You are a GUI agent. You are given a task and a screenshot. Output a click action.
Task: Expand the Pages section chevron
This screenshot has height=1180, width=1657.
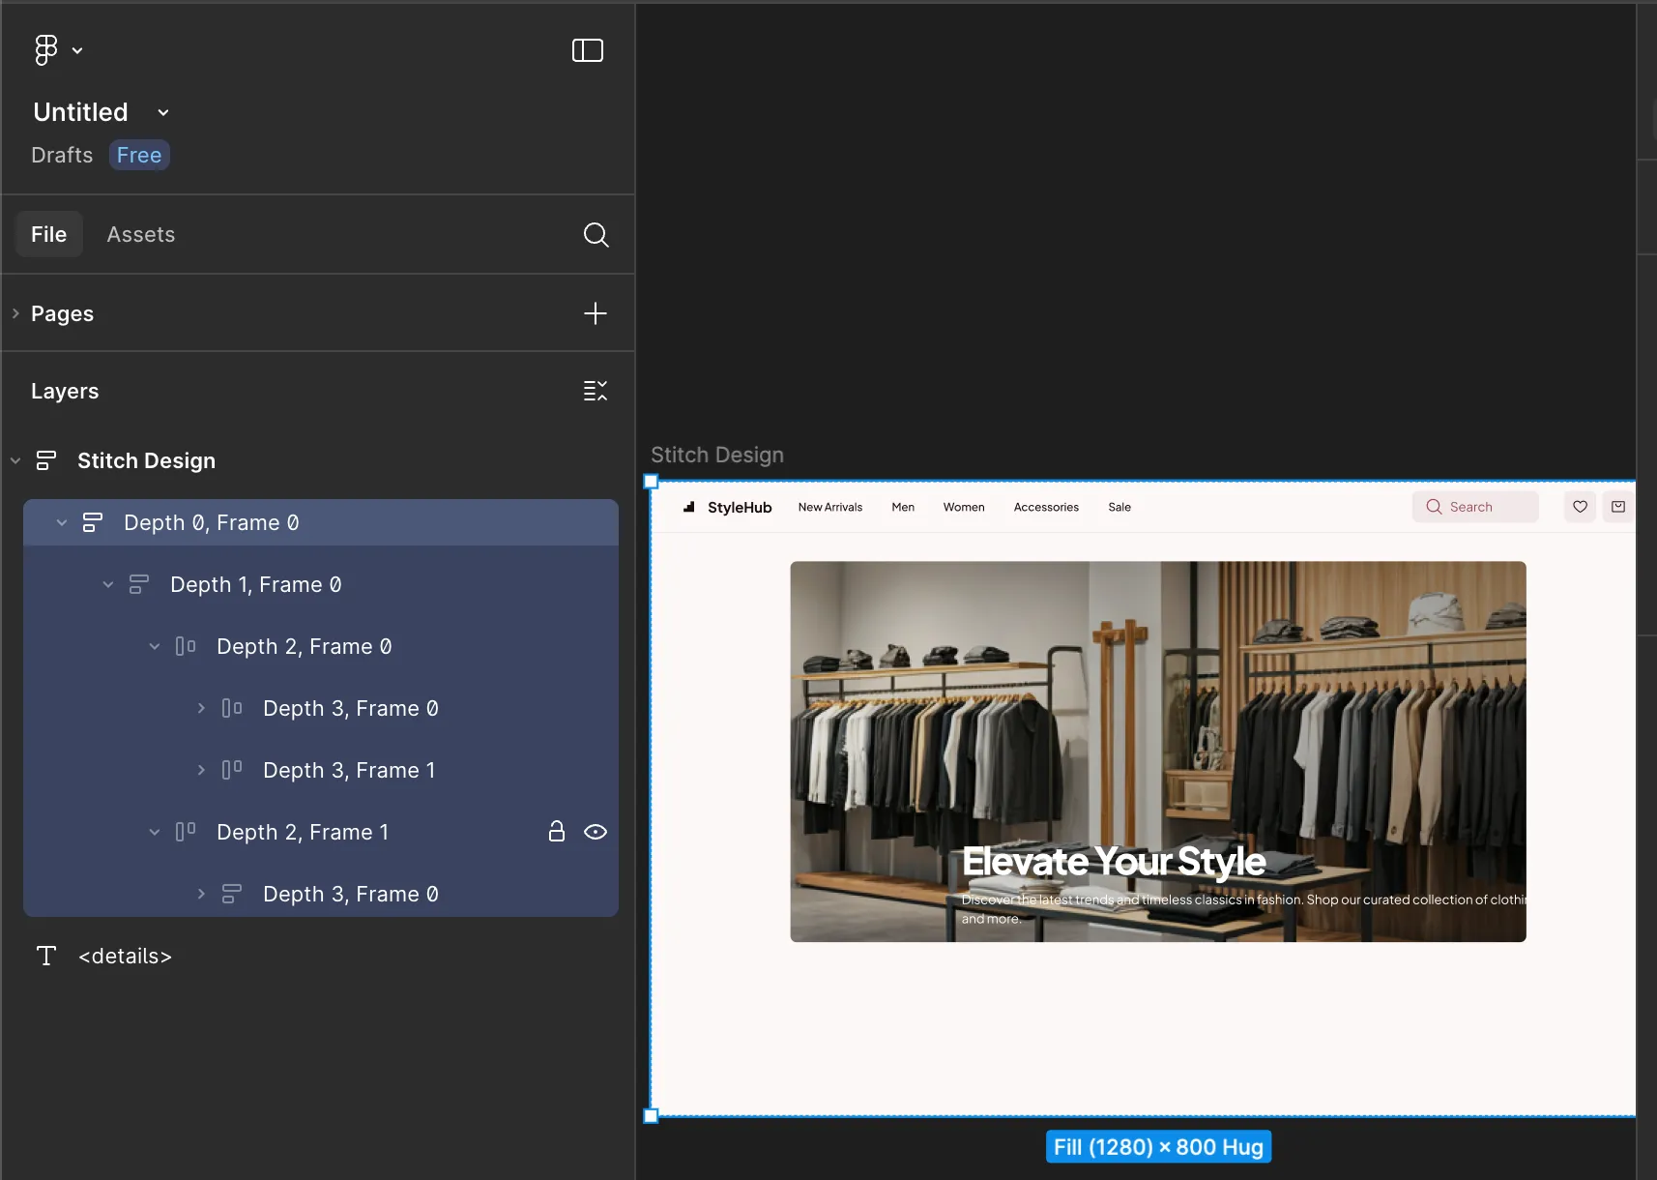(15, 313)
